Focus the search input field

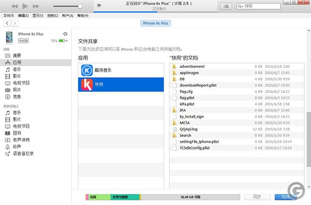click(x=259, y=6)
